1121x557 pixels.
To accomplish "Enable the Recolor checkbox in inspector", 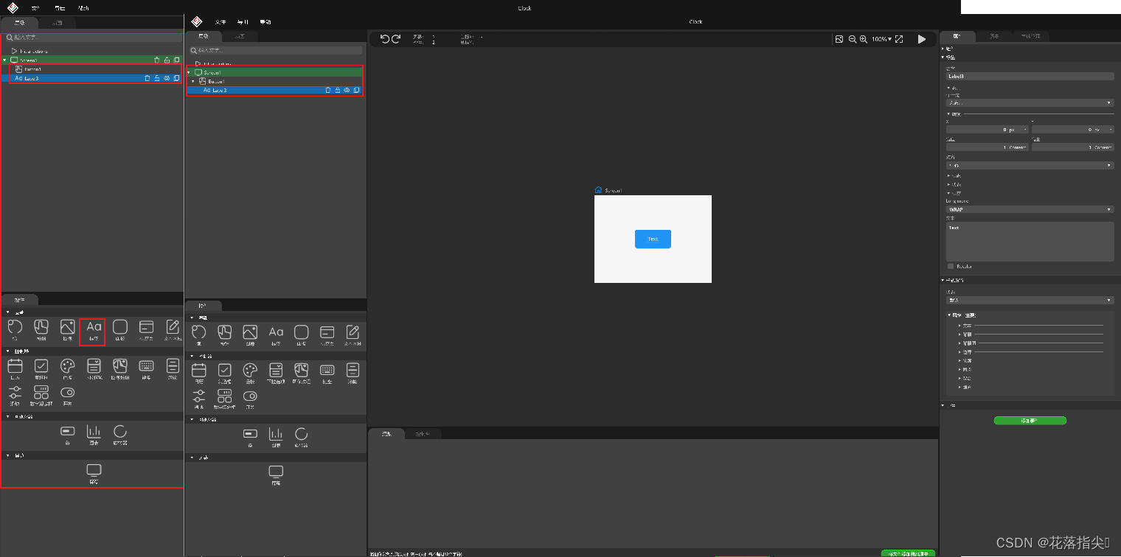I will click(x=951, y=266).
